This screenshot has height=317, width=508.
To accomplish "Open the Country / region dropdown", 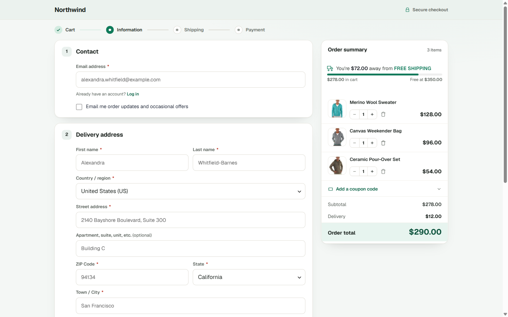I will (190, 191).
